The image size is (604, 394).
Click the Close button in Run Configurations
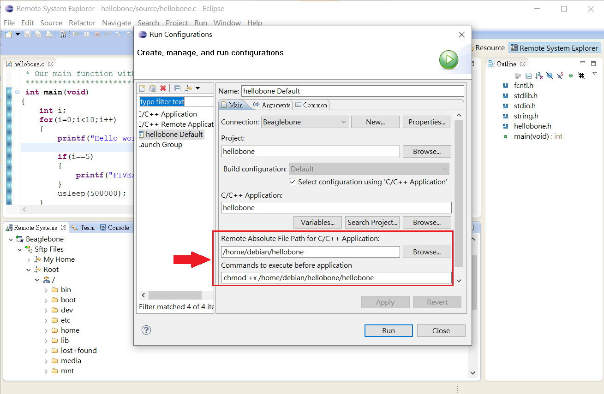tap(441, 330)
